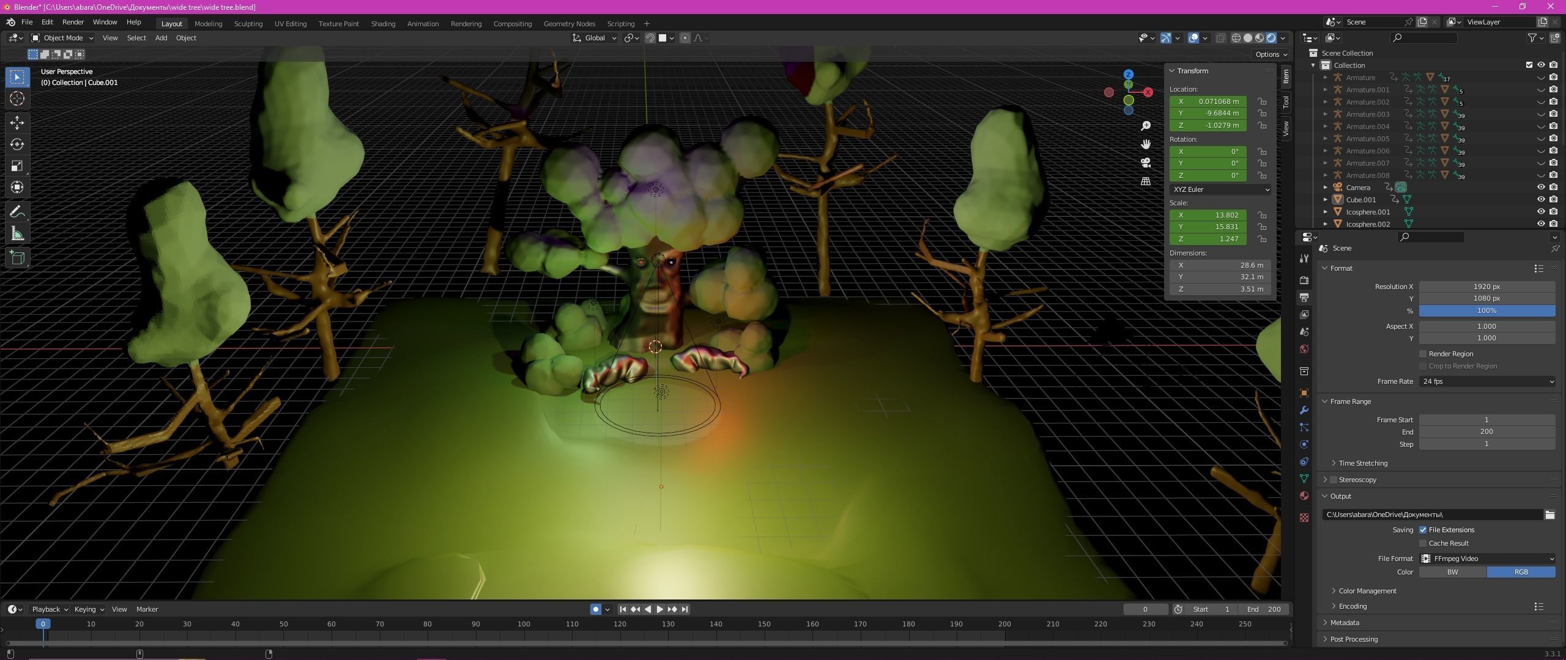Image resolution: width=1566 pixels, height=660 pixels.
Task: Open the Marker menu in timeline
Action: [147, 609]
